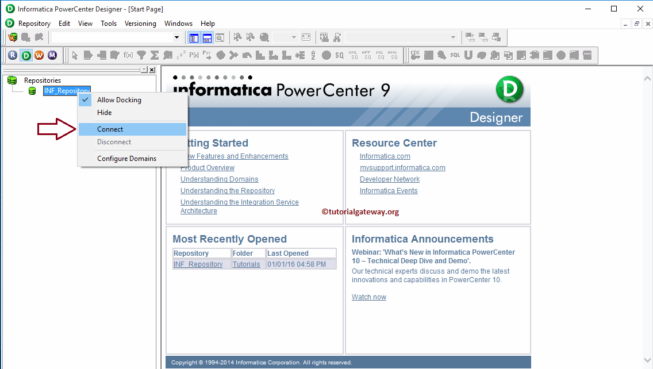Choose Connect from the context menu
Image resolution: width=653 pixels, height=369 pixels.
tap(110, 129)
